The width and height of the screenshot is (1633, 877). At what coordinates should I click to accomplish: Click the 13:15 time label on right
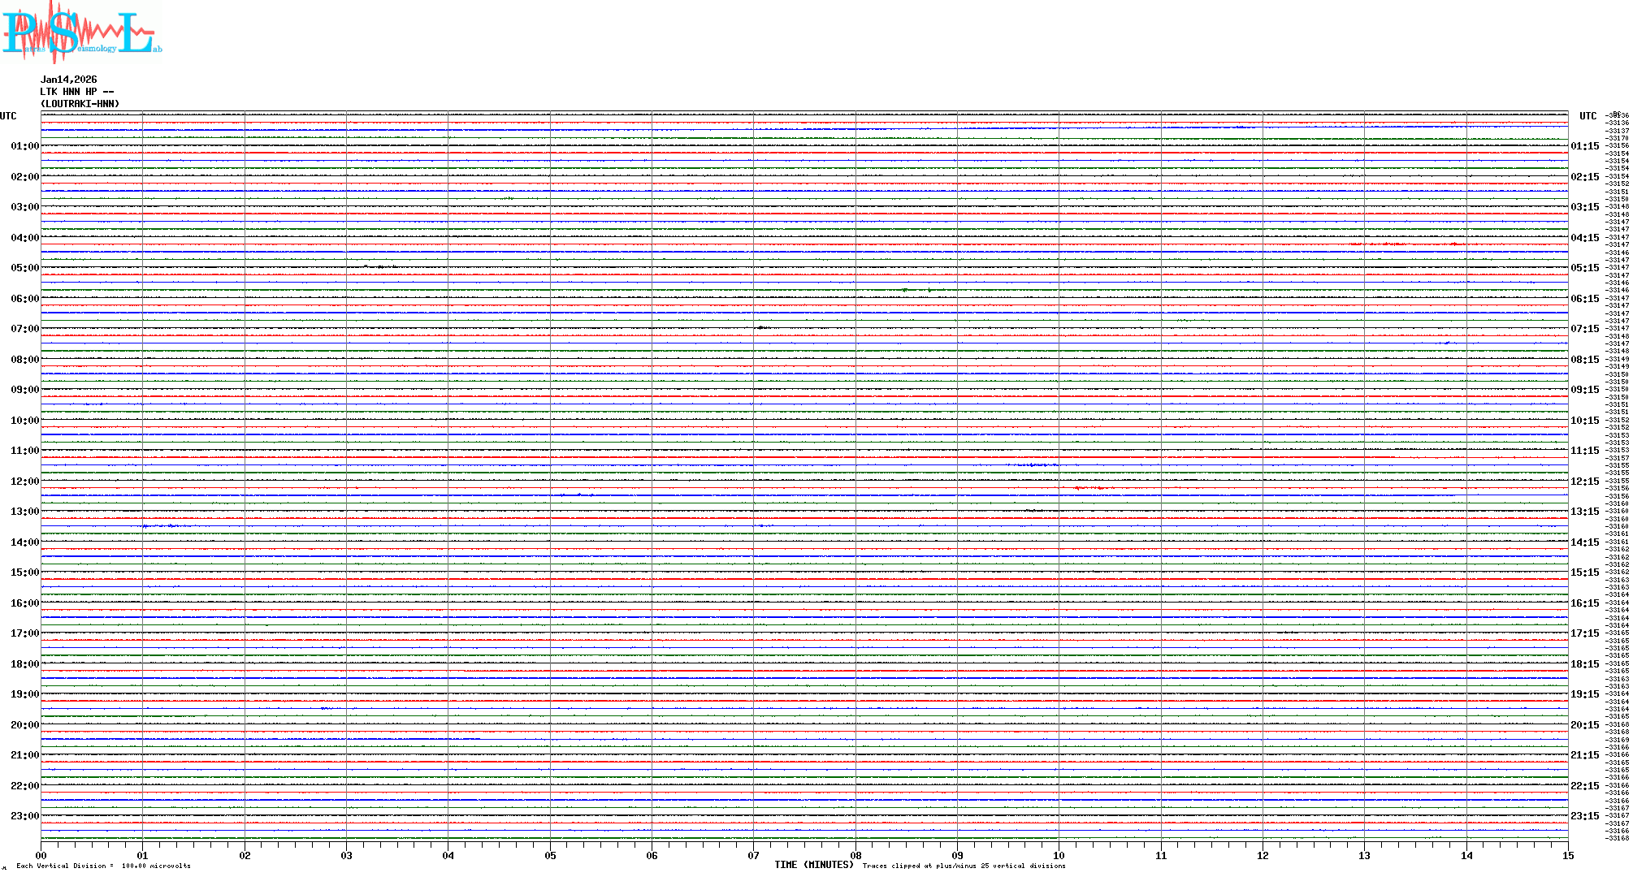[x=1584, y=512]
